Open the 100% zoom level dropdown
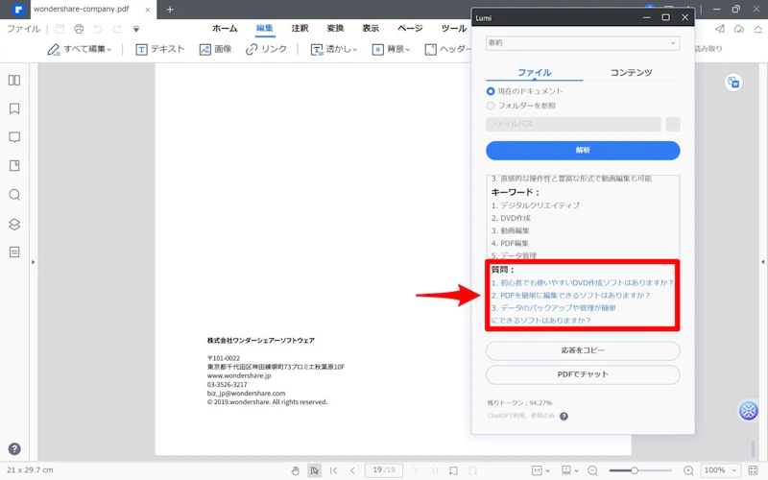This screenshot has width=768, height=480. click(x=720, y=470)
